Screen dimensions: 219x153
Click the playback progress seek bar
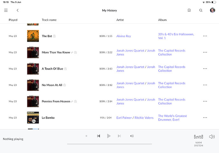[109, 144]
